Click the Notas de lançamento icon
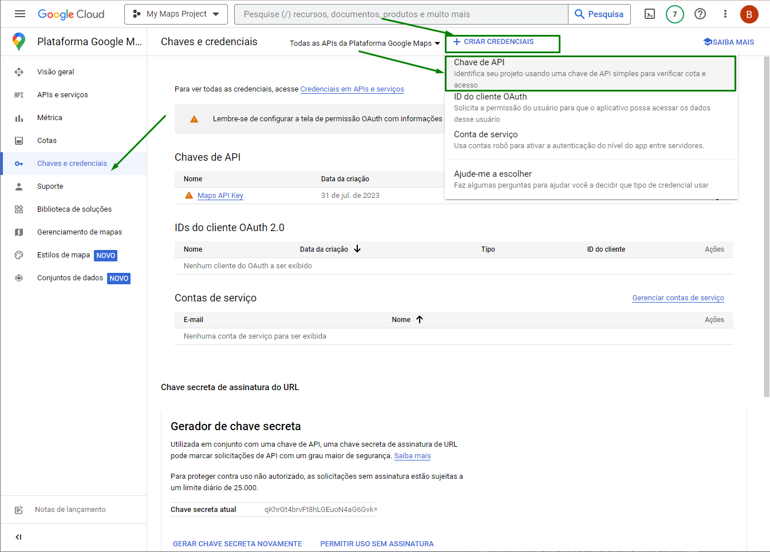The image size is (770, 552). [19, 510]
